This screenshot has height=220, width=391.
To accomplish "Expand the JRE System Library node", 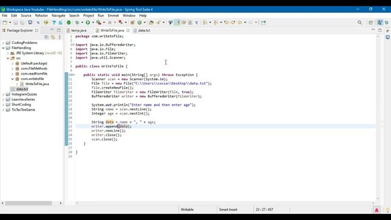I will coord(8,53).
